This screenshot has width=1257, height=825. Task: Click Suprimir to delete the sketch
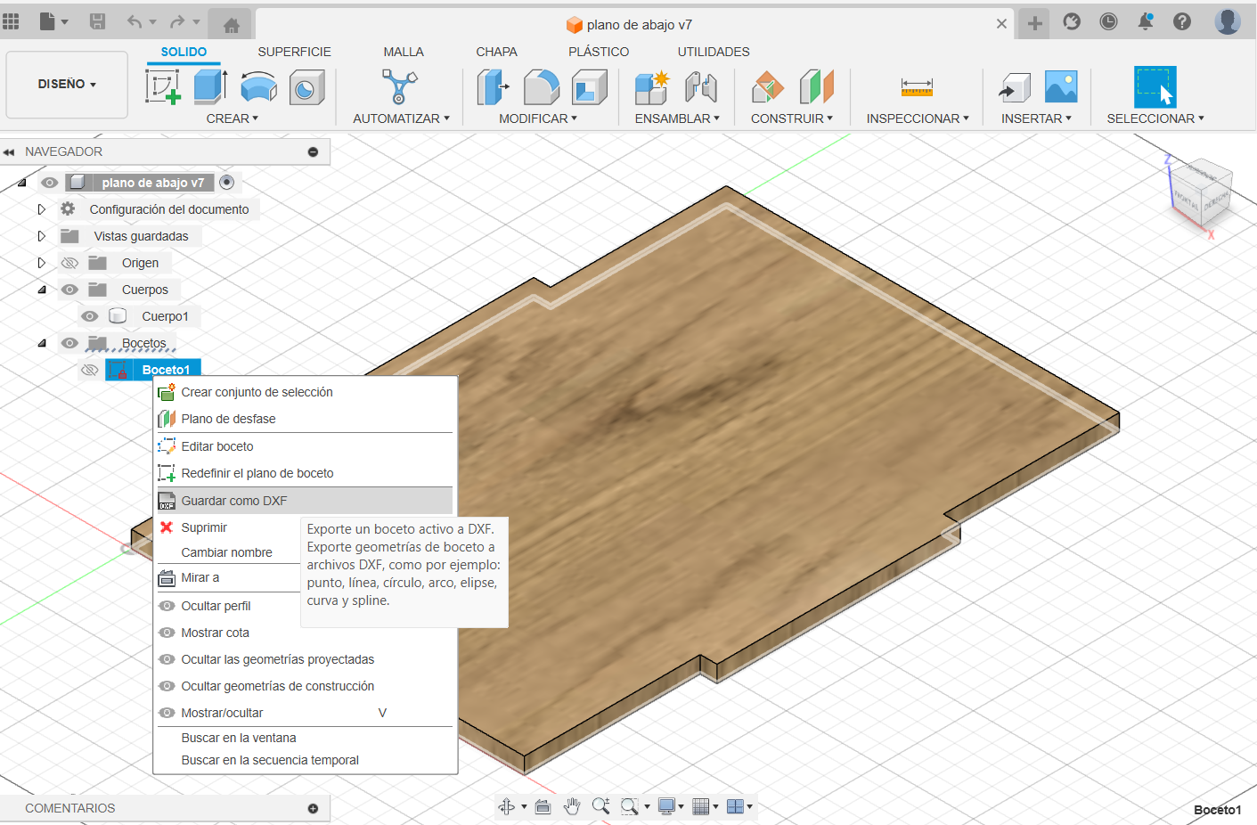(204, 527)
